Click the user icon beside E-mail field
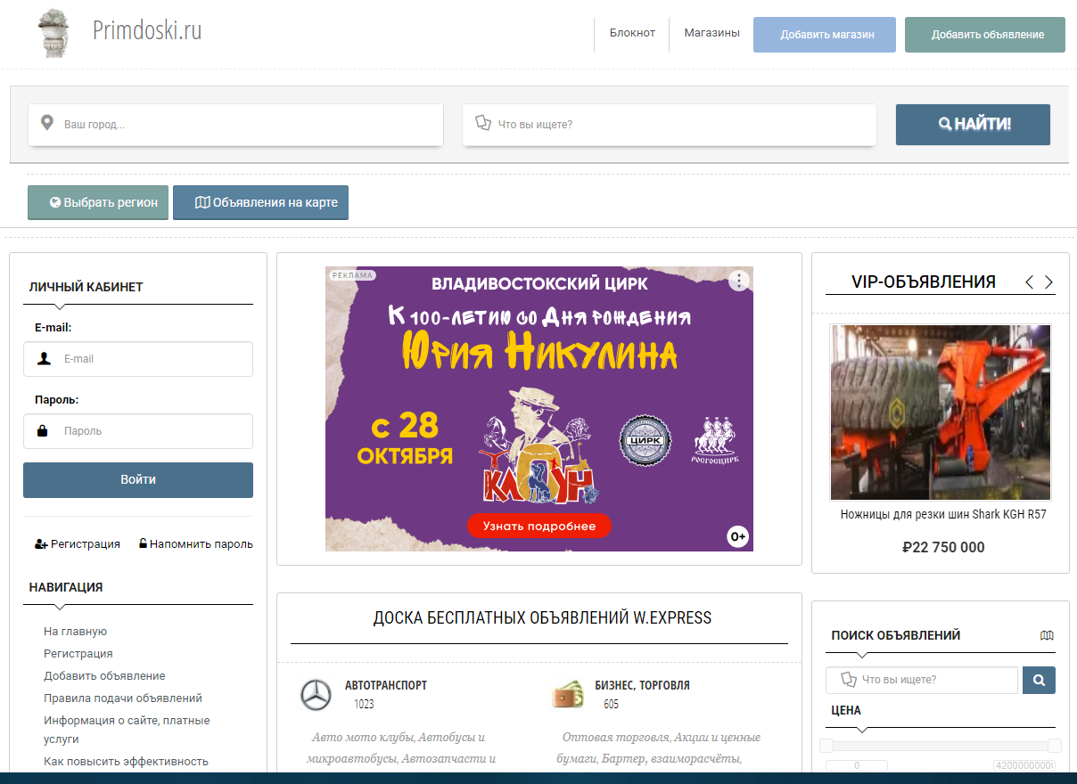 click(44, 359)
